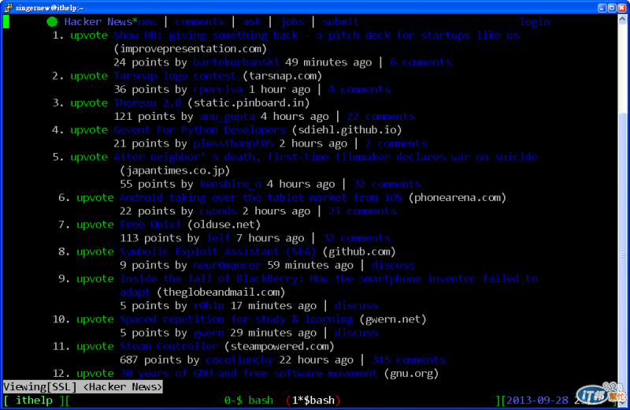Open '6 comments' on Show HN story
This screenshot has height=410, width=630.
pos(421,62)
